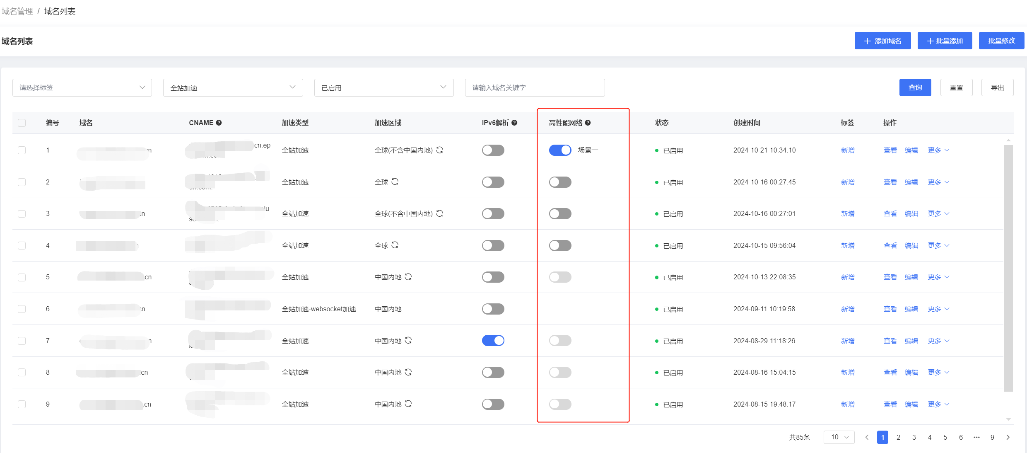
Task: Click 查看 link for row 8
Action: tap(890, 372)
